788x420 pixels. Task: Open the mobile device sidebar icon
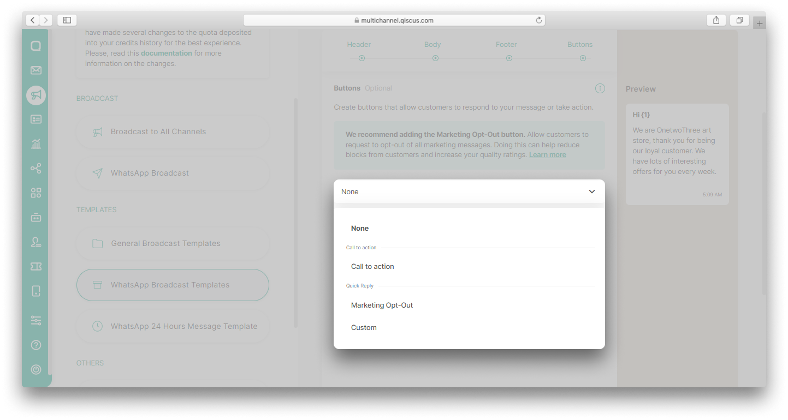[36, 291]
